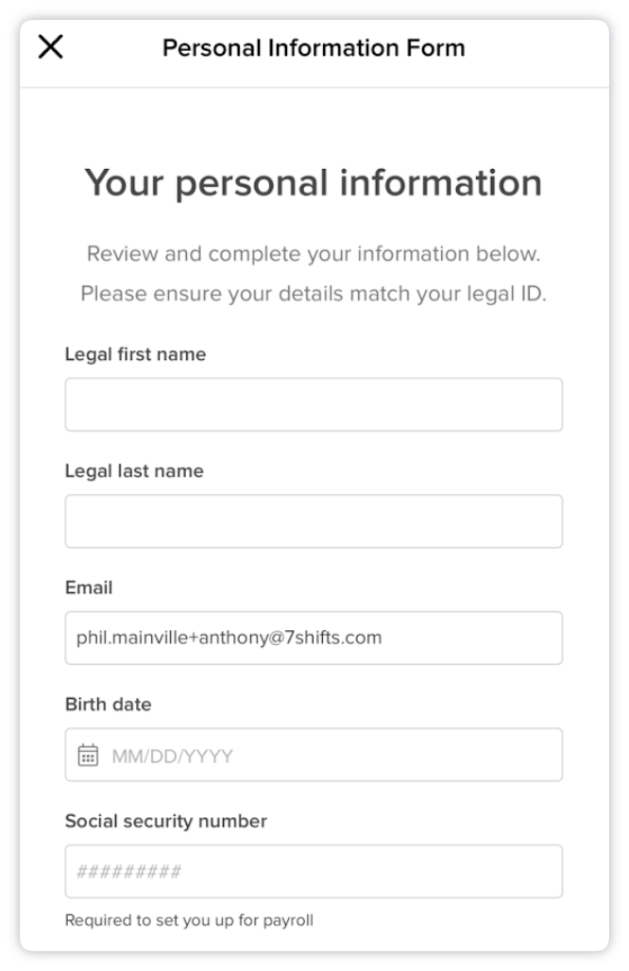This screenshot has width=629, height=971.
Task: Click the Legal first name label
Action: 136,354
